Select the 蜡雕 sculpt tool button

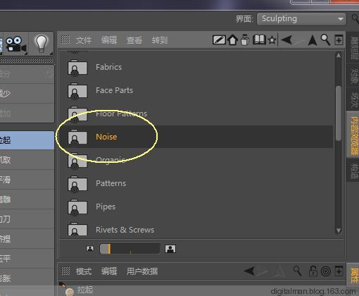click(x=27, y=199)
